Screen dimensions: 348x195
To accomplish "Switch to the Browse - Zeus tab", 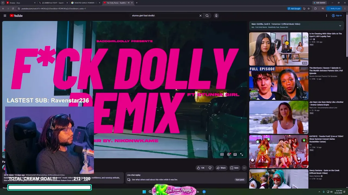I will pyautogui.click(x=21, y=3).
